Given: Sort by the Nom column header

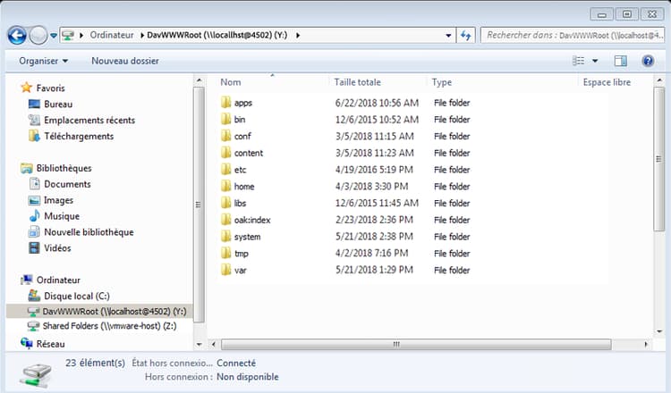Looking at the screenshot, I should pos(230,82).
